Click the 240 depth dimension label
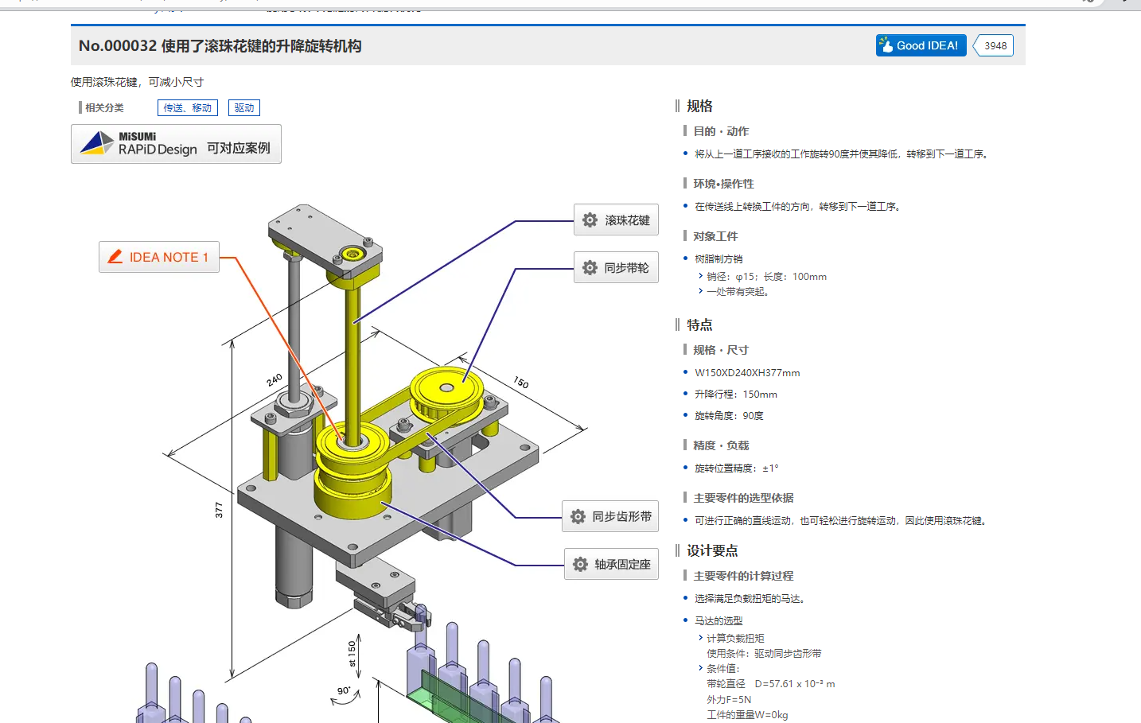 pos(275,380)
